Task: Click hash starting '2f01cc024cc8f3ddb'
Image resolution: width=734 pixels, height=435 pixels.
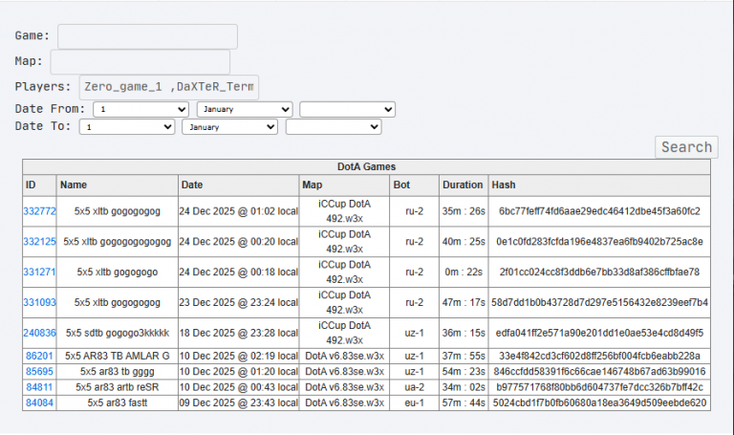Action: click(599, 272)
